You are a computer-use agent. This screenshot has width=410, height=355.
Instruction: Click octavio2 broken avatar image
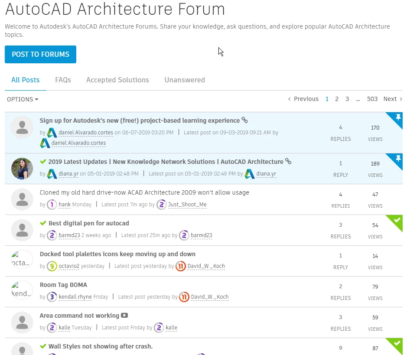click(22, 260)
